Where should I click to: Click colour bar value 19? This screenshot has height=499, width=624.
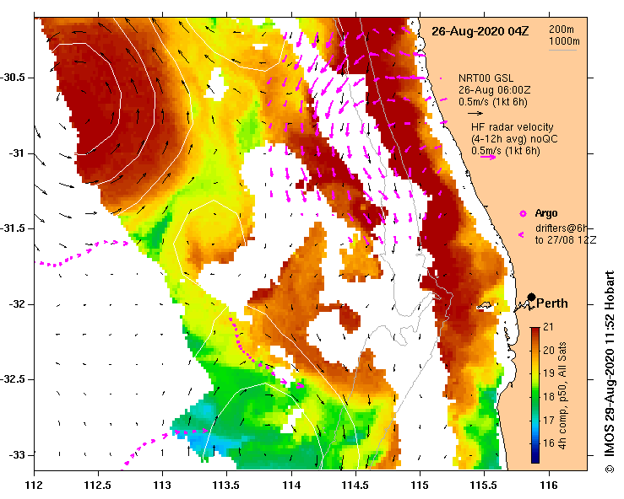click(x=549, y=373)
